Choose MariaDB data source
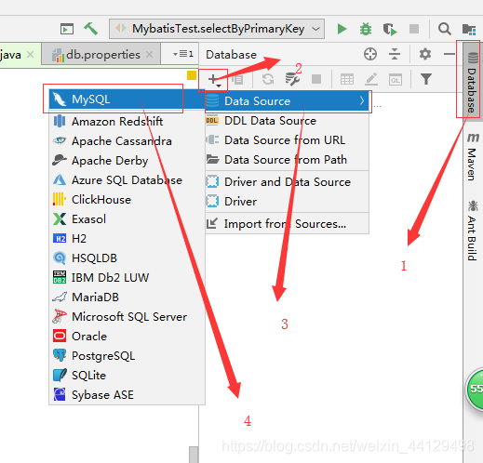Screen dimensions: 483x463 point(127,298)
